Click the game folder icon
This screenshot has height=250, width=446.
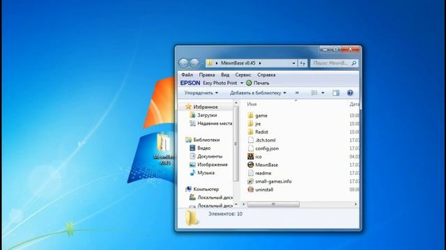click(x=250, y=115)
